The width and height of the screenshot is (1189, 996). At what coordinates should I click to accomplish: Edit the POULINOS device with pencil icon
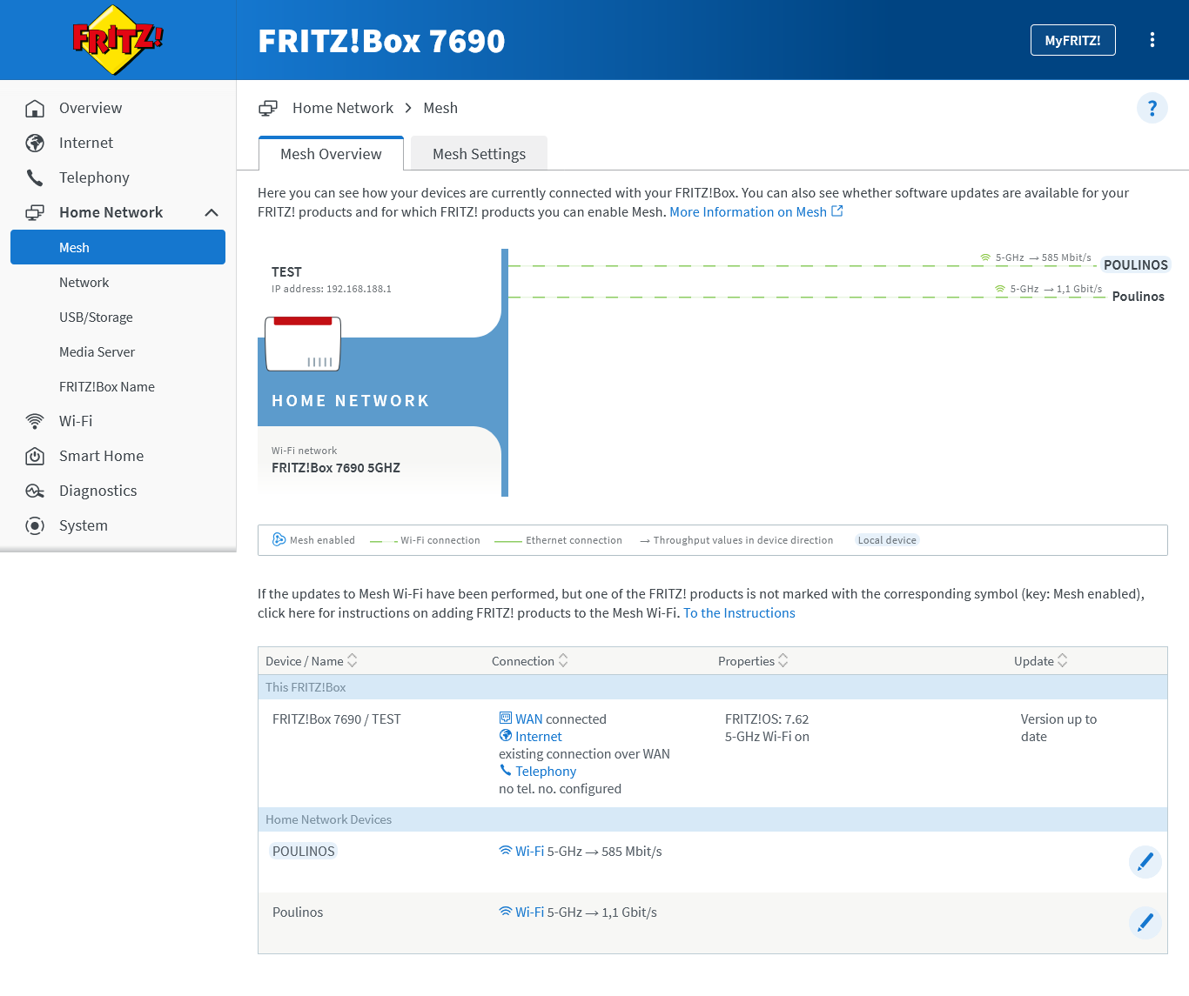pos(1145,861)
